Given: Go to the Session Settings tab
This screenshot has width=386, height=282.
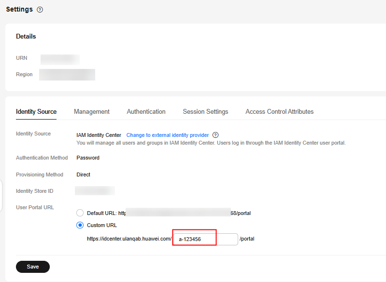Looking at the screenshot, I should (x=205, y=112).
